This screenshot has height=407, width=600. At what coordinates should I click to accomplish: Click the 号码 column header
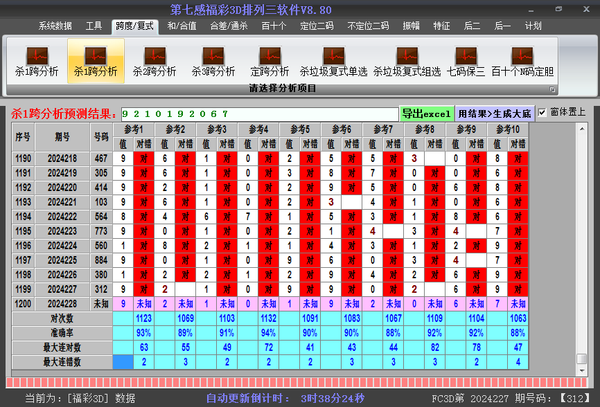click(x=101, y=137)
